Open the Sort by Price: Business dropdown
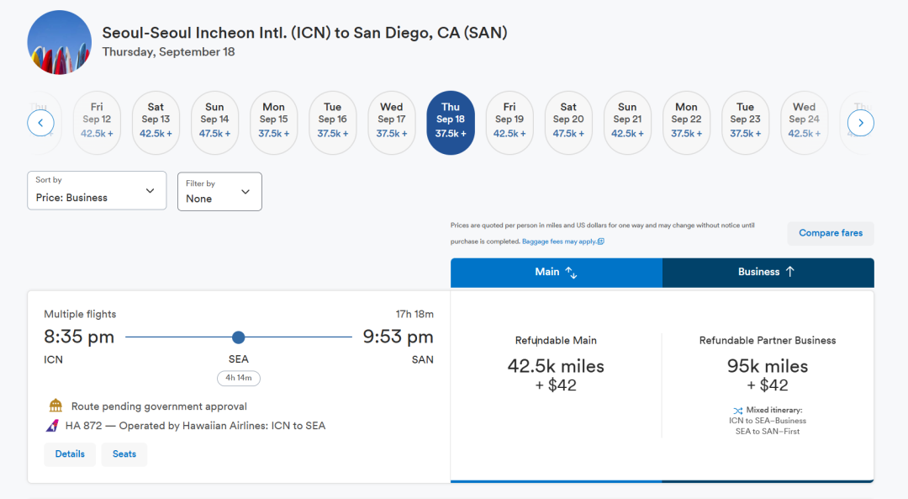 click(x=96, y=191)
